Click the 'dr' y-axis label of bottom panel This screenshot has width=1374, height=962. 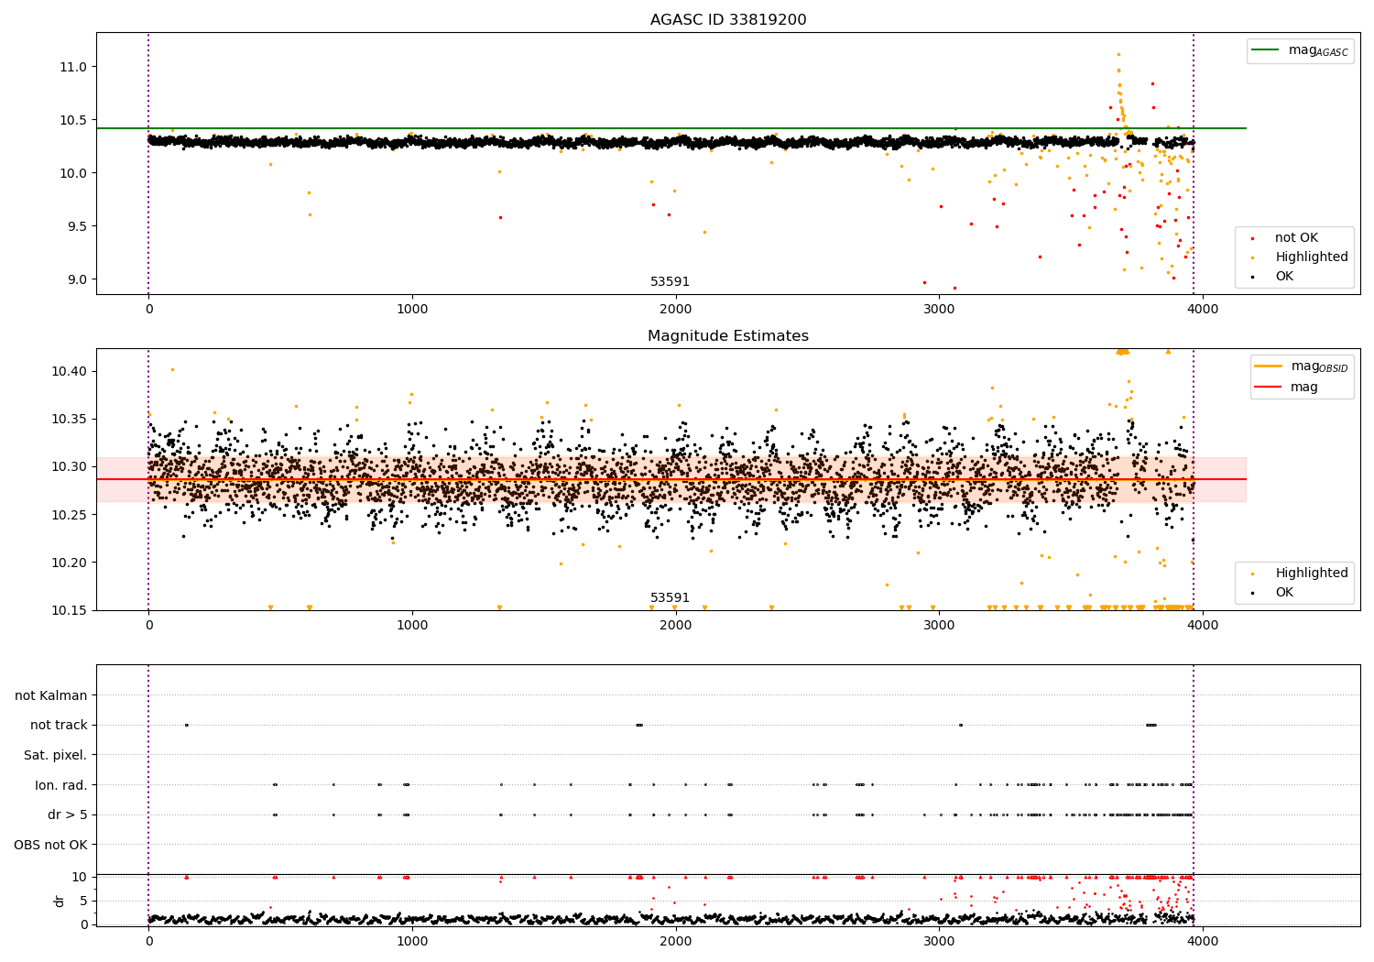60,901
